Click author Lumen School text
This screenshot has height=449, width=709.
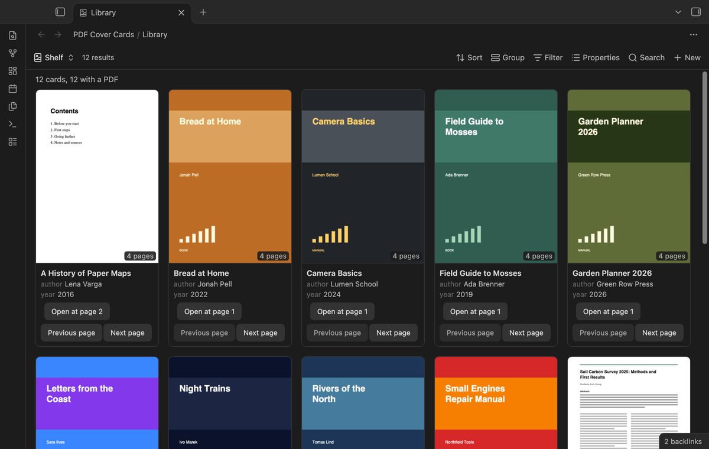tap(342, 284)
